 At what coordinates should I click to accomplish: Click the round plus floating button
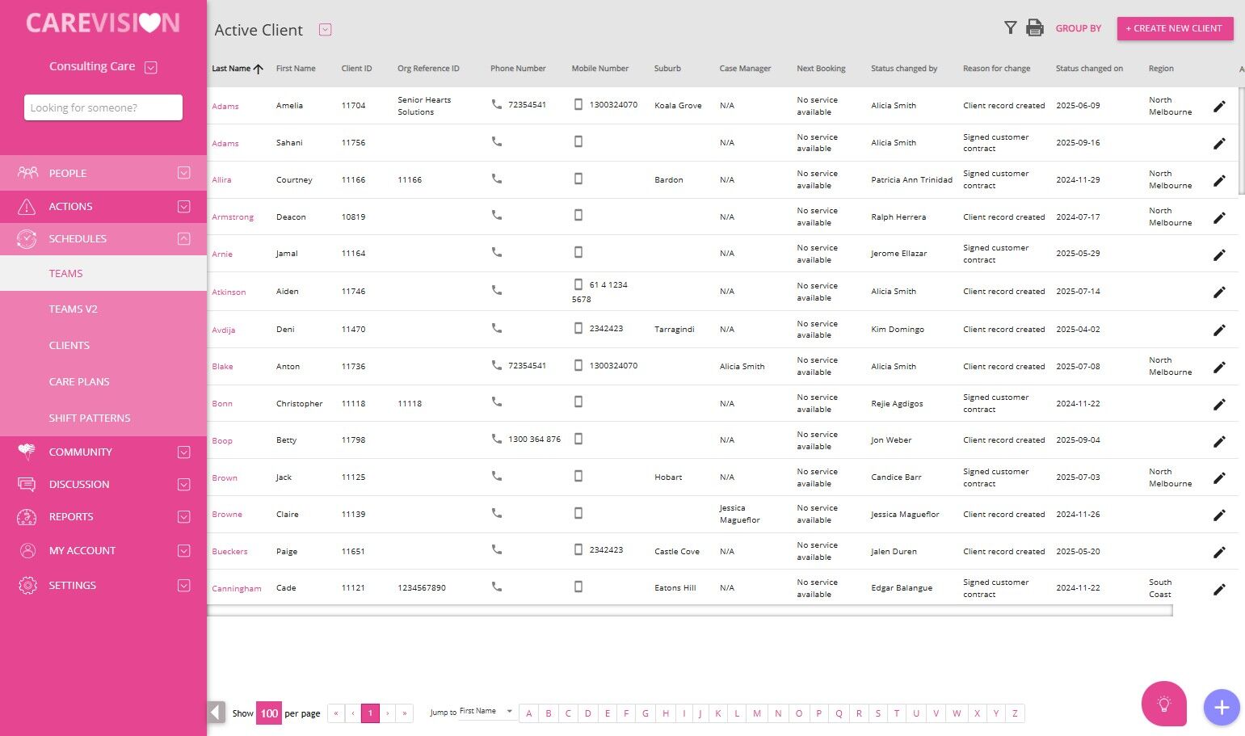pos(1221,708)
